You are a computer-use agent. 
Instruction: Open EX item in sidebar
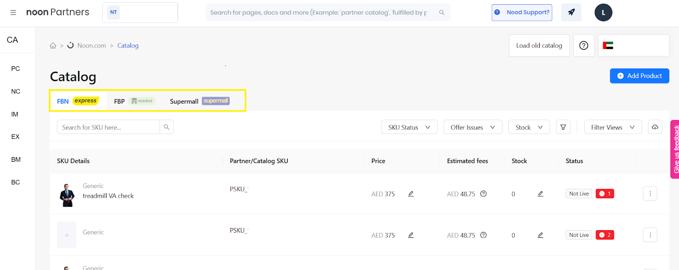15,137
